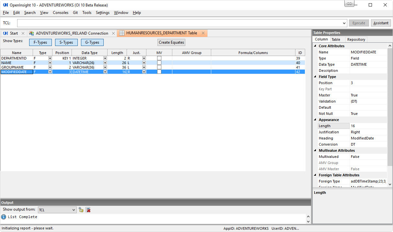Viewport: 393px width, 232px height.
Task: Open Type dropdown for DEPARTMENTID row
Action: (50, 58)
